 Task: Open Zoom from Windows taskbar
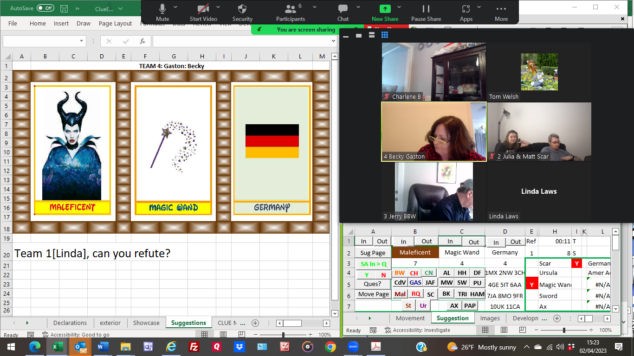click(353, 347)
